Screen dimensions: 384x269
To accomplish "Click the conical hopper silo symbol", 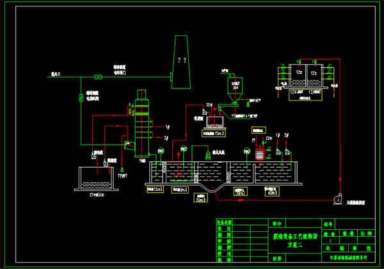I will click(x=232, y=88).
